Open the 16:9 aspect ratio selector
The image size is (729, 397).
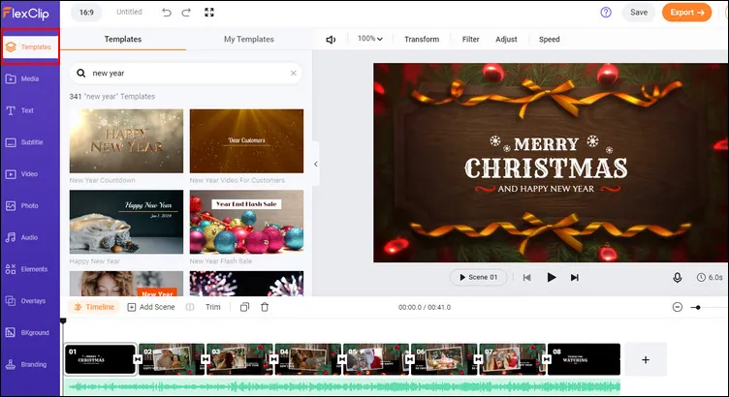[x=86, y=13]
